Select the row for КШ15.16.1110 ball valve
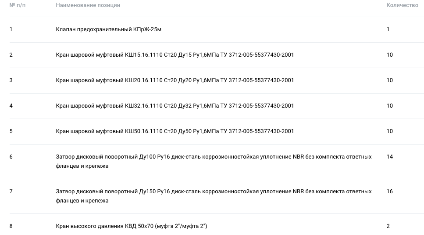 coord(217,55)
